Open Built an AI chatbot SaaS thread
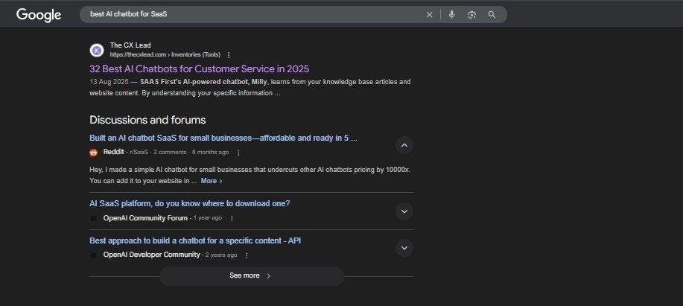 [x=223, y=138]
